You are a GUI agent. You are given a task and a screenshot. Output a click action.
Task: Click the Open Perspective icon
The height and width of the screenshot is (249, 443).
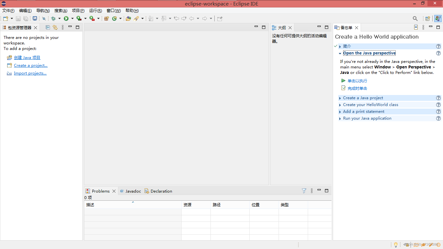(428, 18)
